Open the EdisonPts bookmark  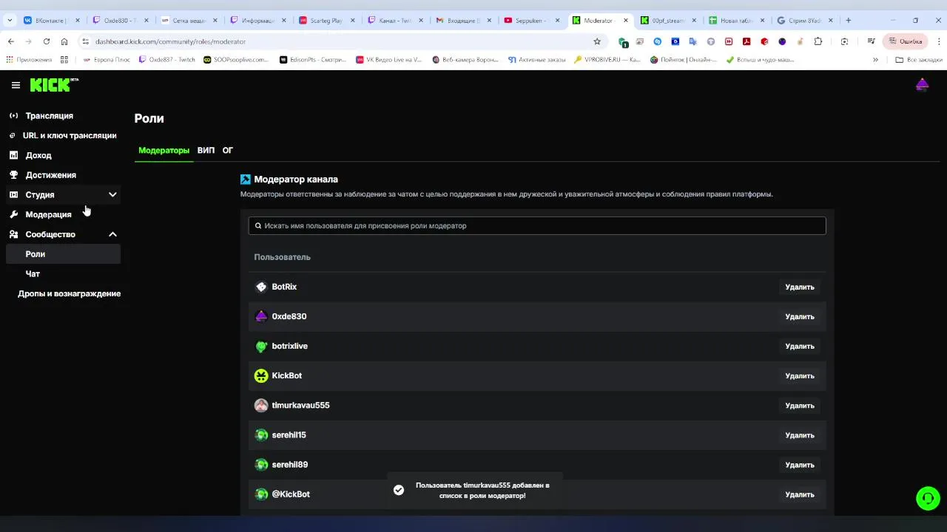click(x=313, y=59)
